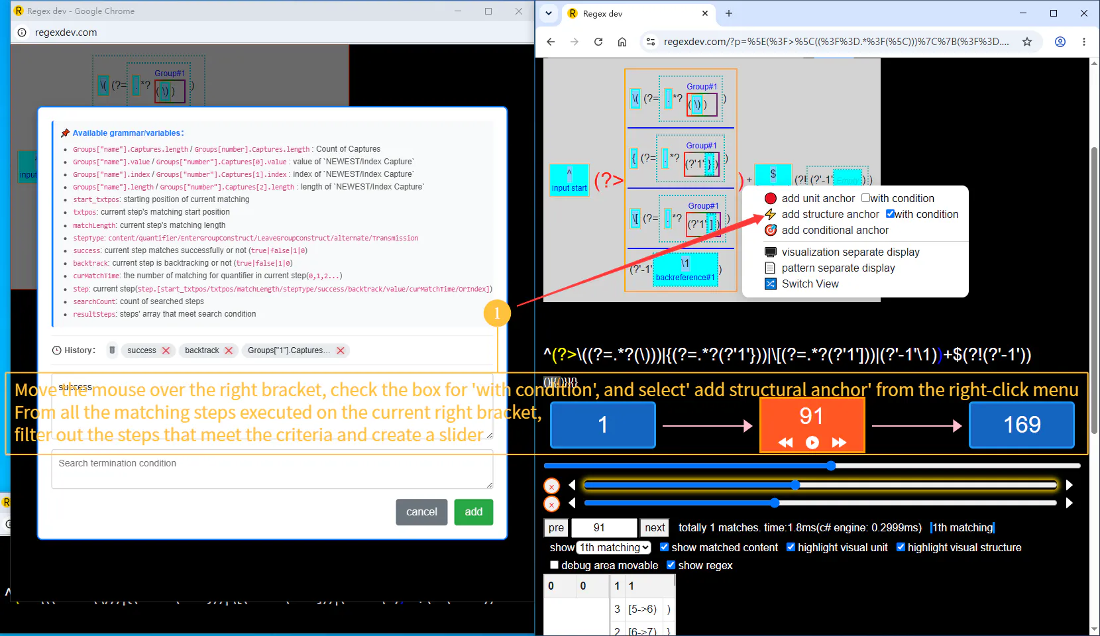Click the main step progress slider
Image resolution: width=1100 pixels, height=636 pixels.
tap(812, 466)
